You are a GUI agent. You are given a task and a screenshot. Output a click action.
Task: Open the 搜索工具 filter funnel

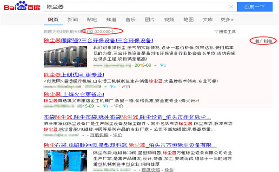click(225, 32)
